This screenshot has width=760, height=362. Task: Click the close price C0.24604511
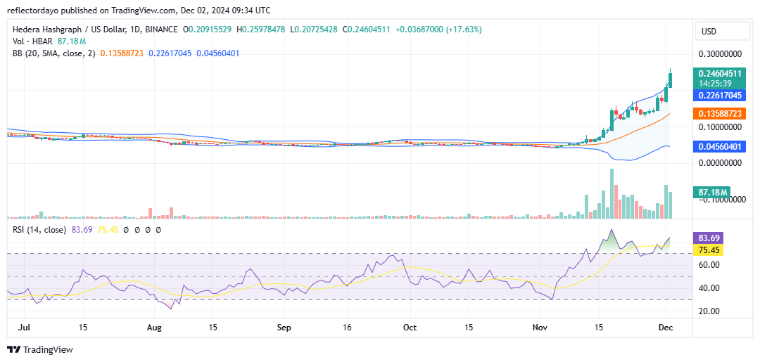coord(367,30)
